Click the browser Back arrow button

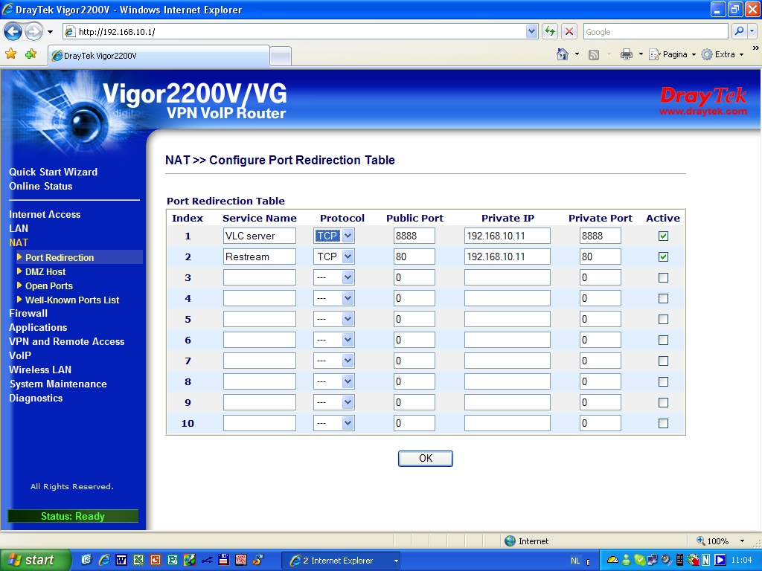coord(13,32)
